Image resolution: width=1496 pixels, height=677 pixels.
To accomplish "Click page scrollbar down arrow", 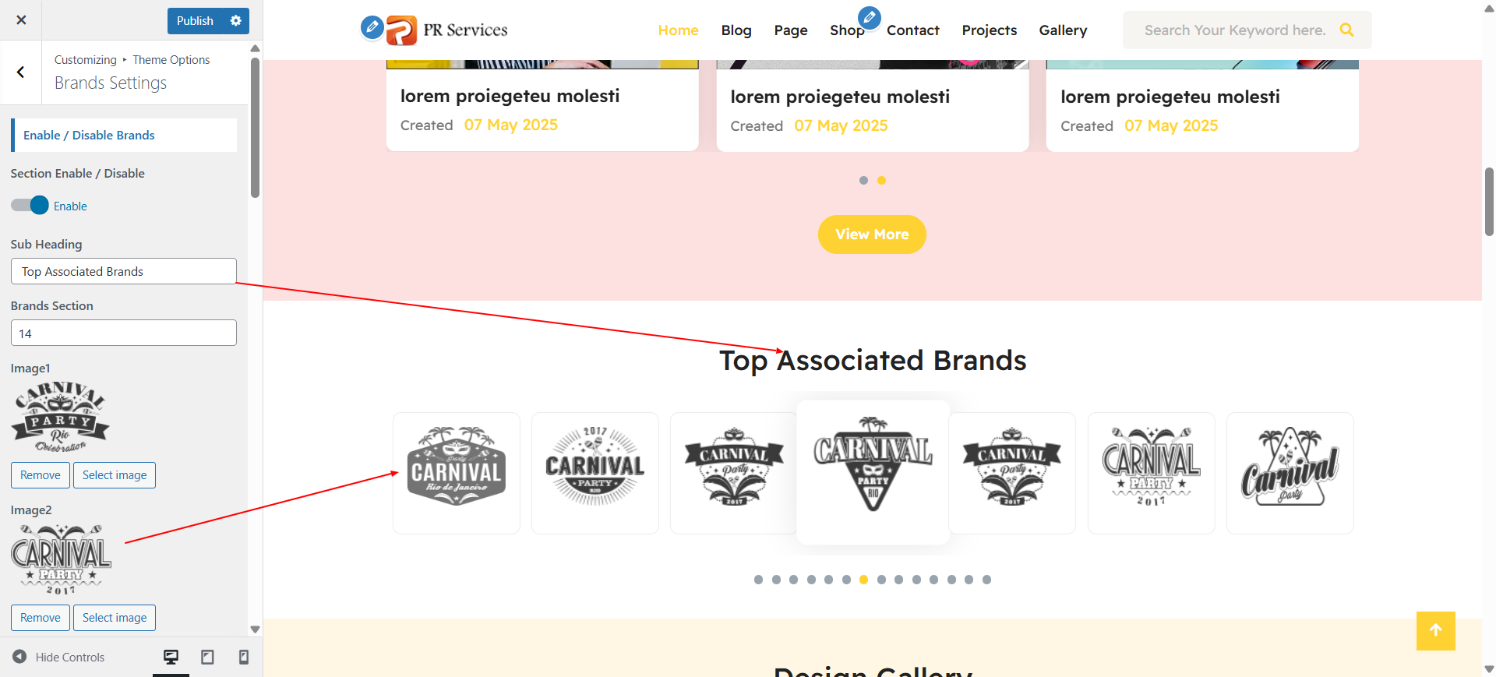I will pos(1489,669).
